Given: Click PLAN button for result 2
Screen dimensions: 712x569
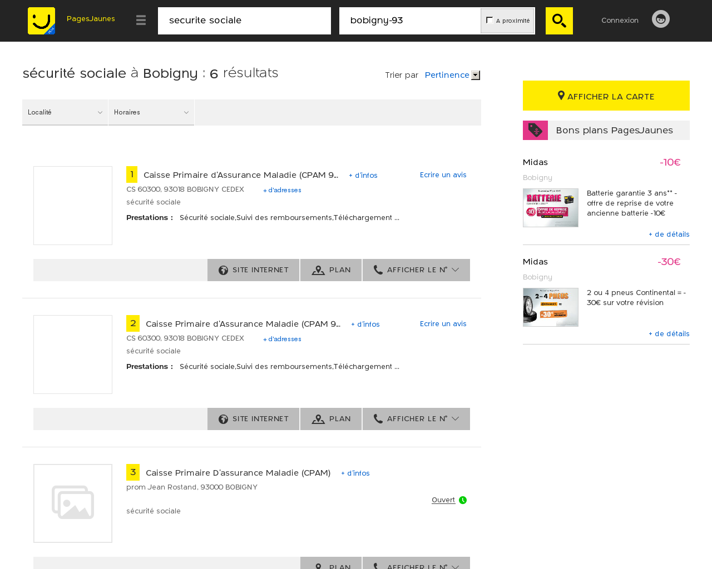Looking at the screenshot, I should click(331, 419).
